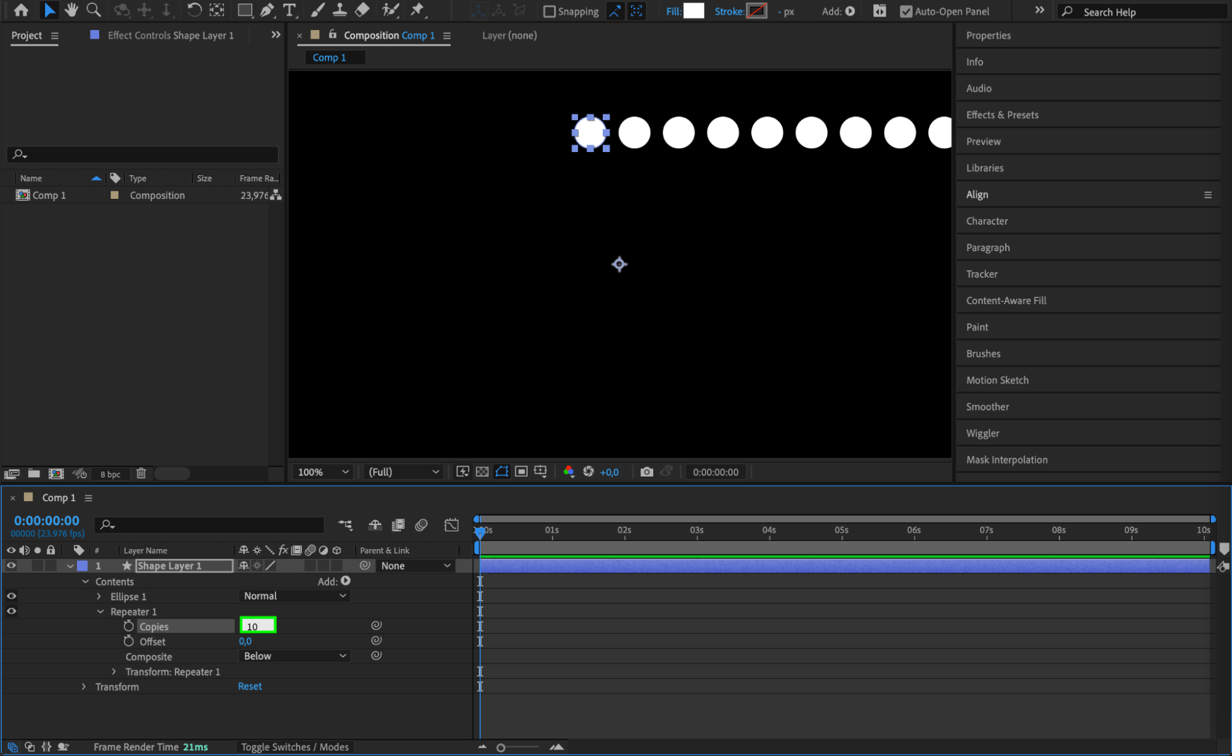Click the Copies stopwatch icon

coord(128,626)
